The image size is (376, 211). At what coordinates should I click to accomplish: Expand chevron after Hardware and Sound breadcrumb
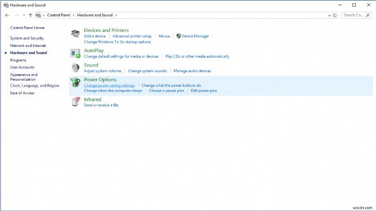(x=116, y=15)
